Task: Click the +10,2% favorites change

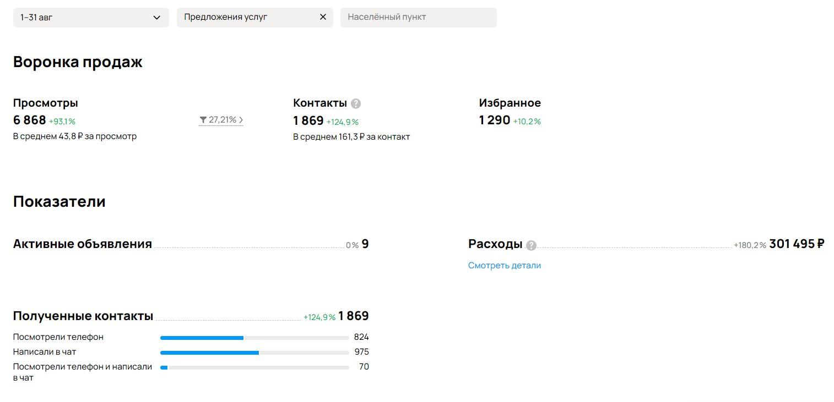Action: [527, 122]
